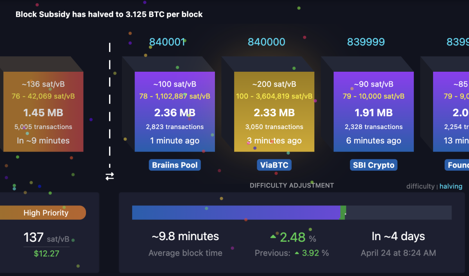
Task: Click the Braiins Pool tag
Action: tap(175, 165)
